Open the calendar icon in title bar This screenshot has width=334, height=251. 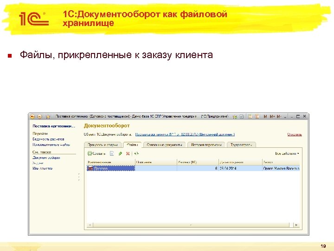(x=257, y=117)
